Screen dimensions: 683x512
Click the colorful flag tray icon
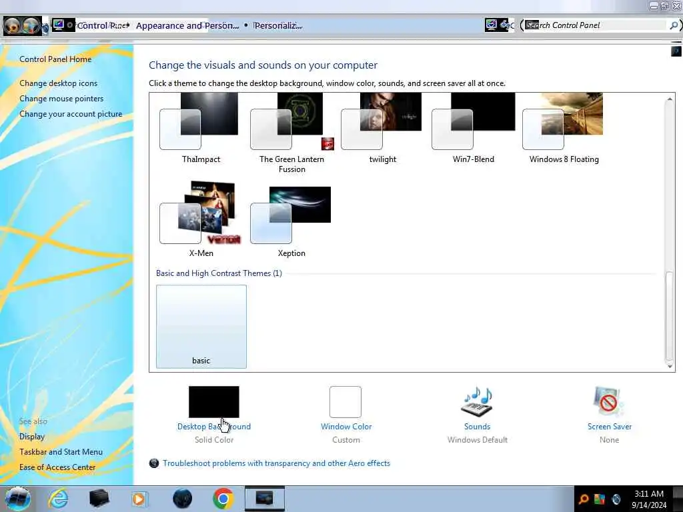click(600, 499)
